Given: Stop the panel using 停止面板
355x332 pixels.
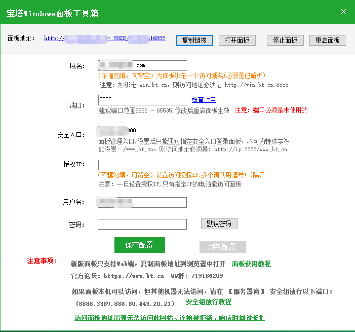Looking at the screenshot, I should (x=285, y=40).
